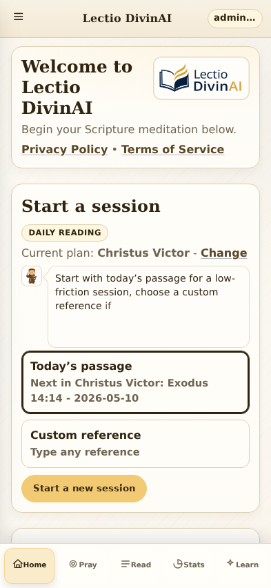Image resolution: width=271 pixels, height=588 pixels.
Task: Tap the Pray target icon
Action: coord(73,564)
